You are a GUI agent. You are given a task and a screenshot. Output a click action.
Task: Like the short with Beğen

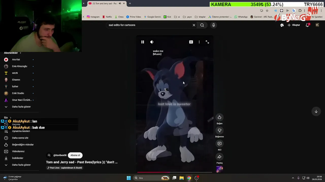pos(219,117)
